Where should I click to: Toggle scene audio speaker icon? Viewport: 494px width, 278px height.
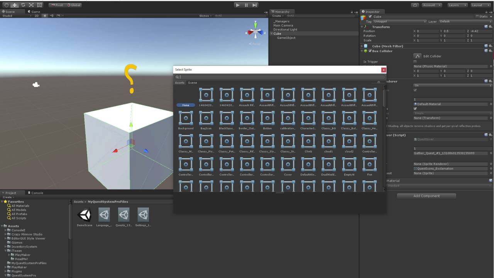[51, 16]
